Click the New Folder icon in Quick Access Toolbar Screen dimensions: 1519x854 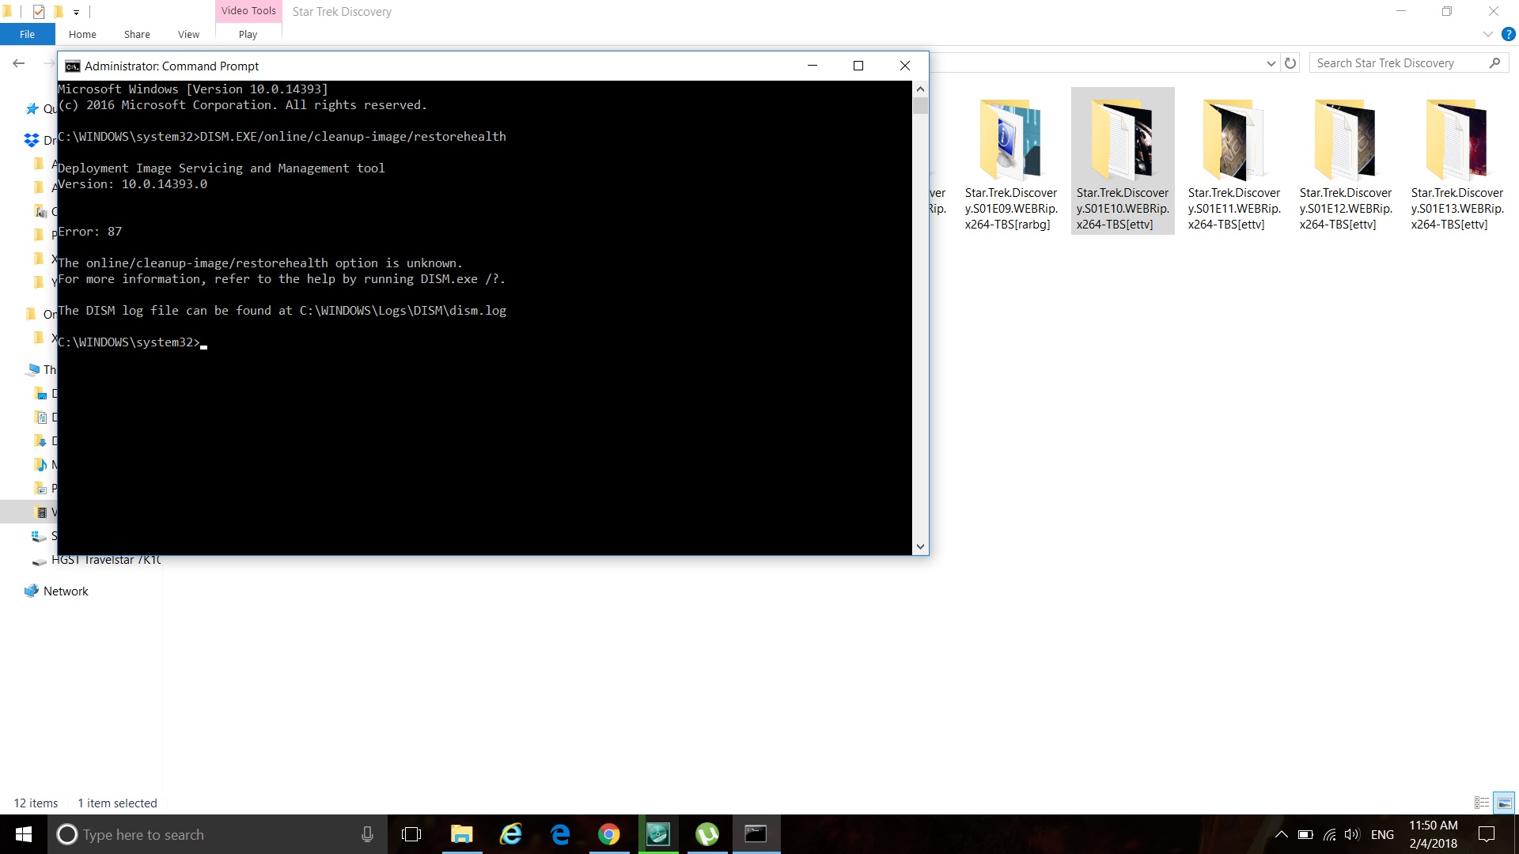tap(59, 12)
